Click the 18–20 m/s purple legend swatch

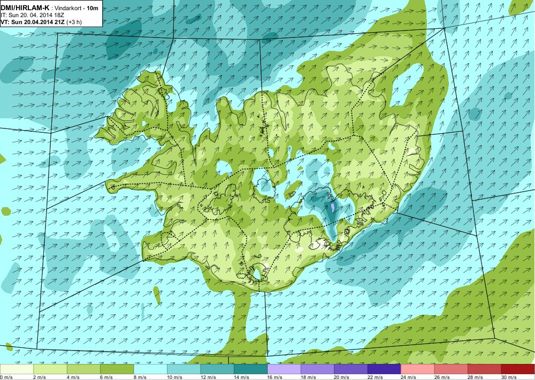point(318,369)
